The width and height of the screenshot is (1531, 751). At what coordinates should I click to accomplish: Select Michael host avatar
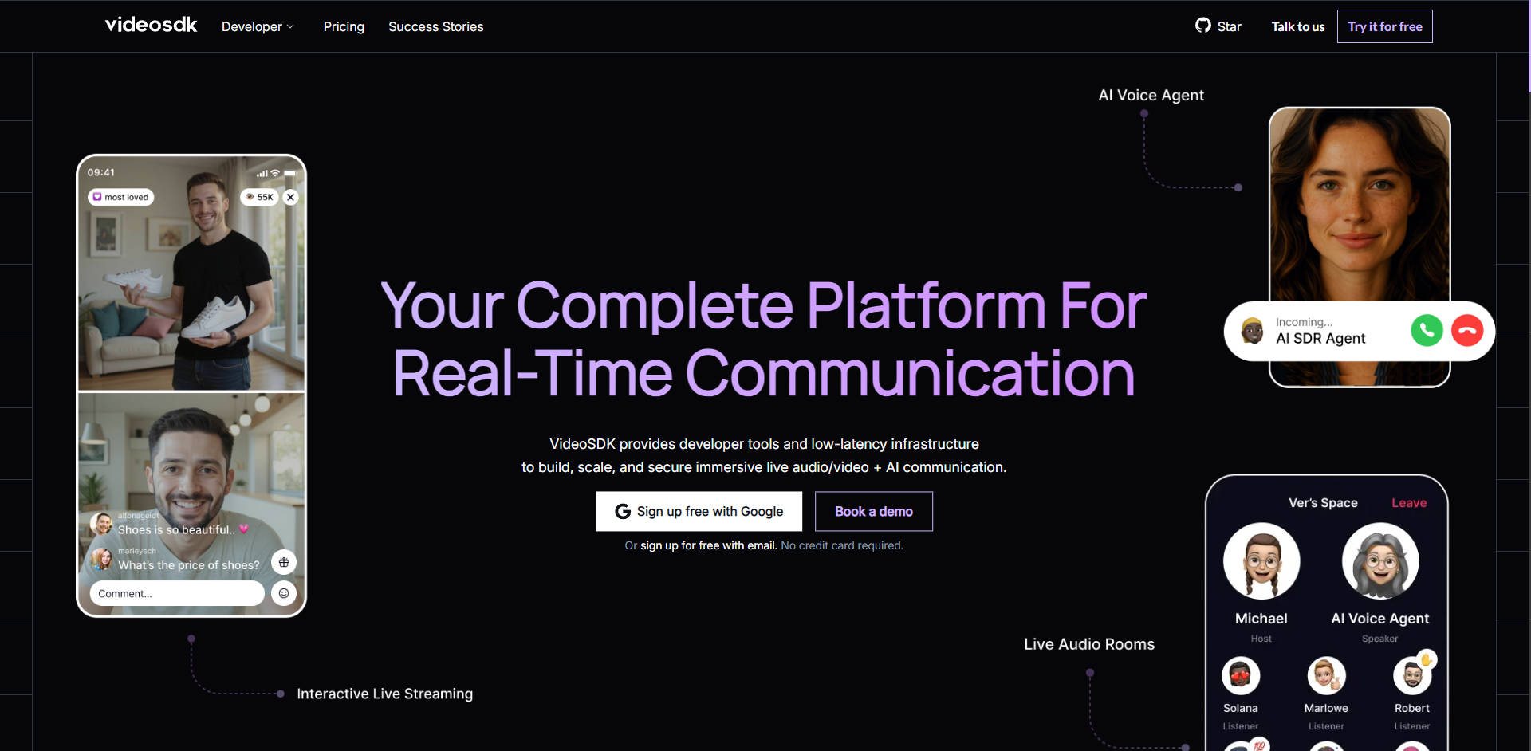(x=1261, y=561)
